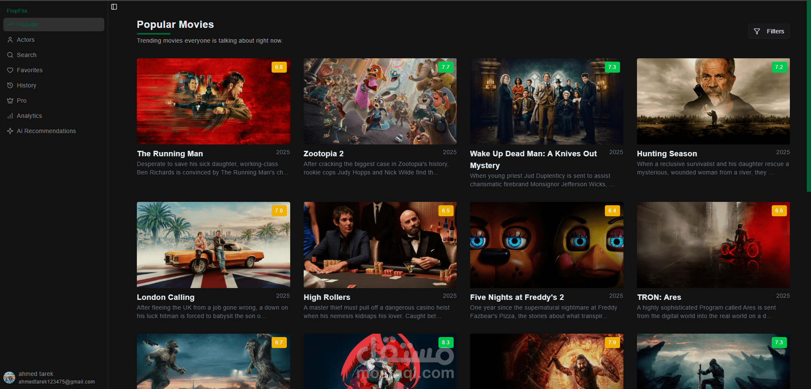This screenshot has height=389, width=811.
Task: Click the 7.2 rating badge on Hunting Season
Action: pyautogui.click(x=779, y=67)
